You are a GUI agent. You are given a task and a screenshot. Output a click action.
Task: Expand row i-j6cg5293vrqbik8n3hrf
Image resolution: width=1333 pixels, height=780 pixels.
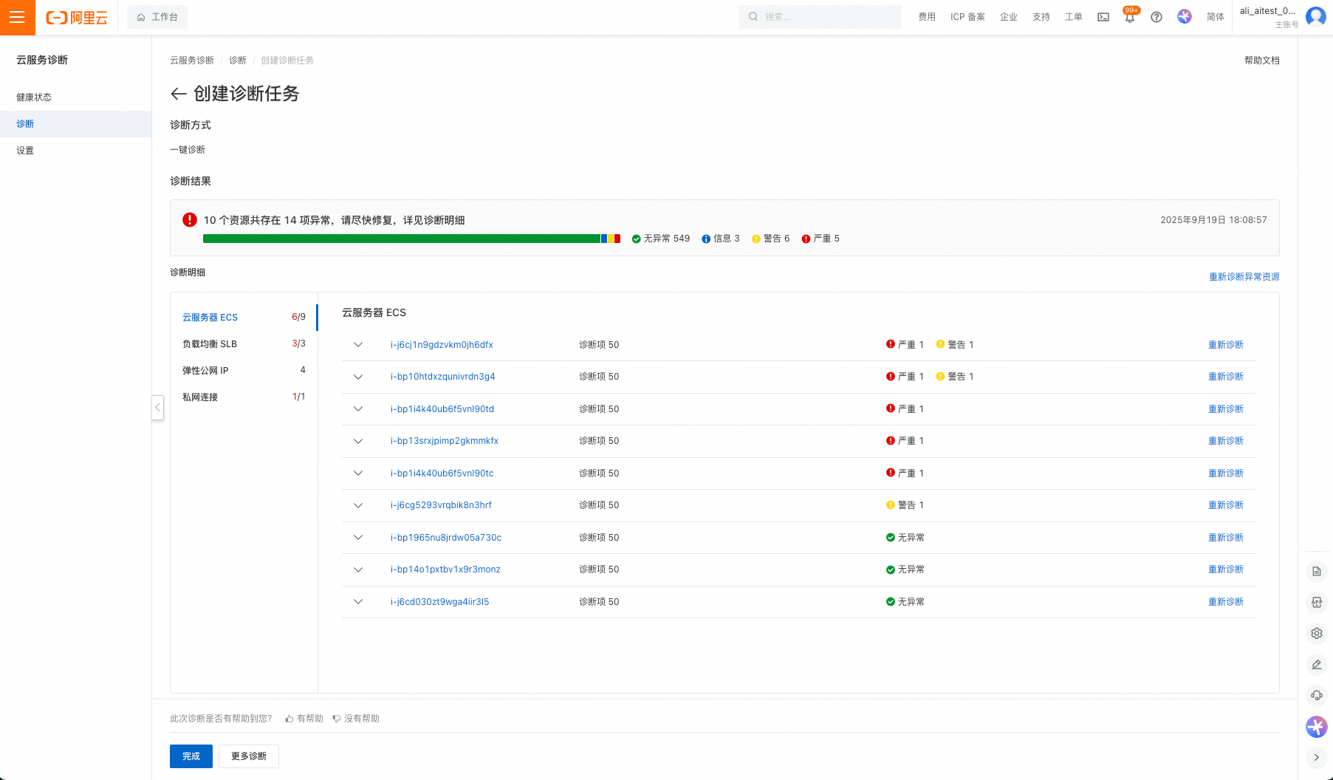358,505
